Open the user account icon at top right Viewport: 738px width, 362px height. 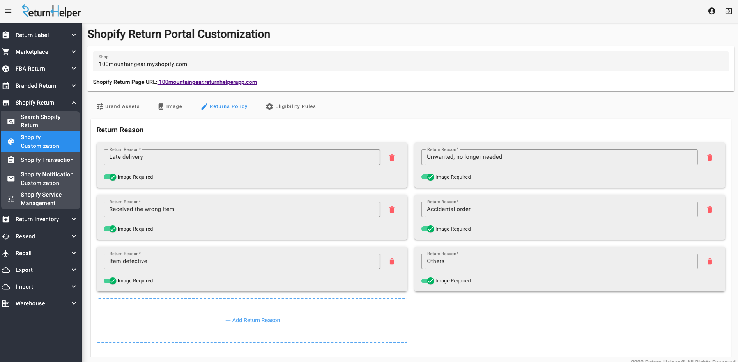pos(711,11)
